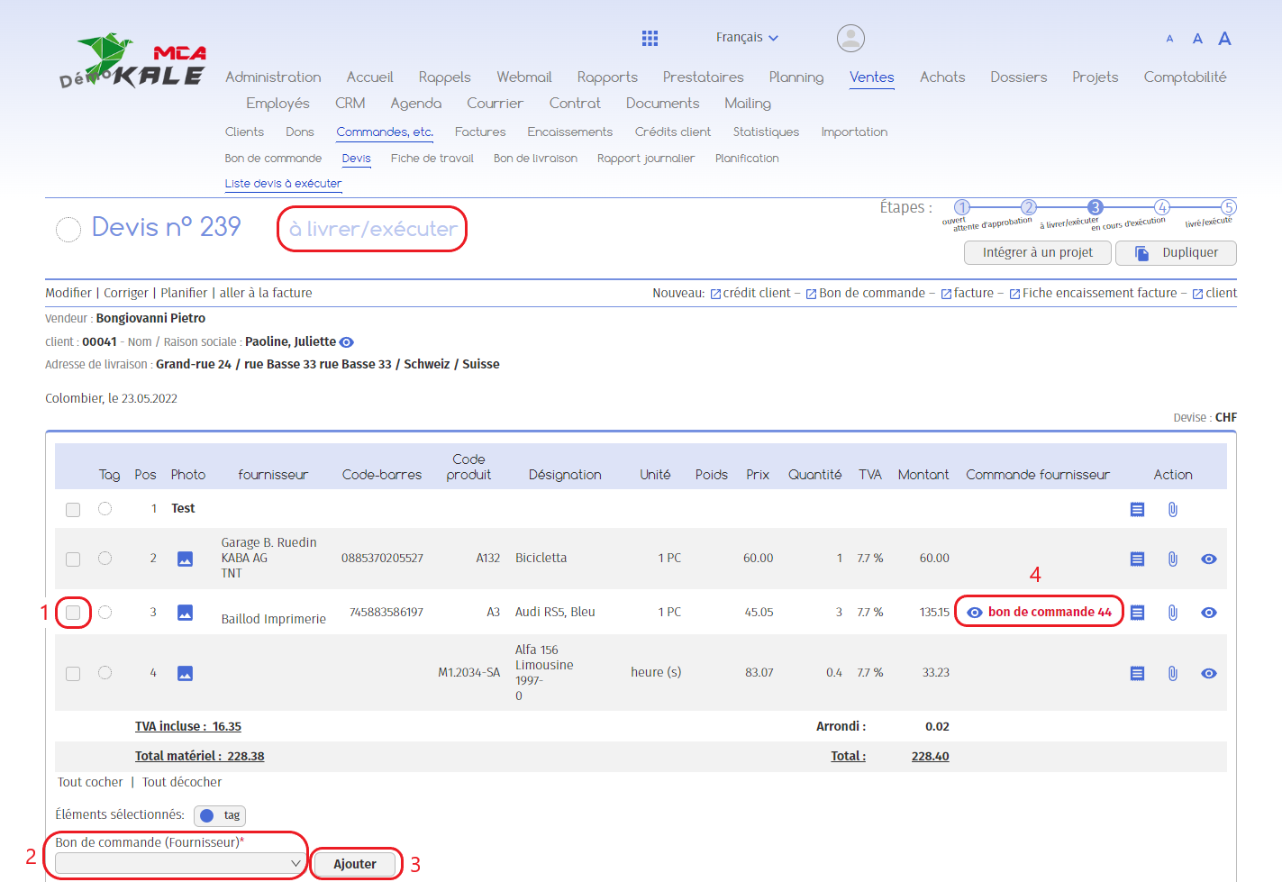Open the Comptabilité menu
The height and width of the screenshot is (882, 1282).
tap(1185, 77)
